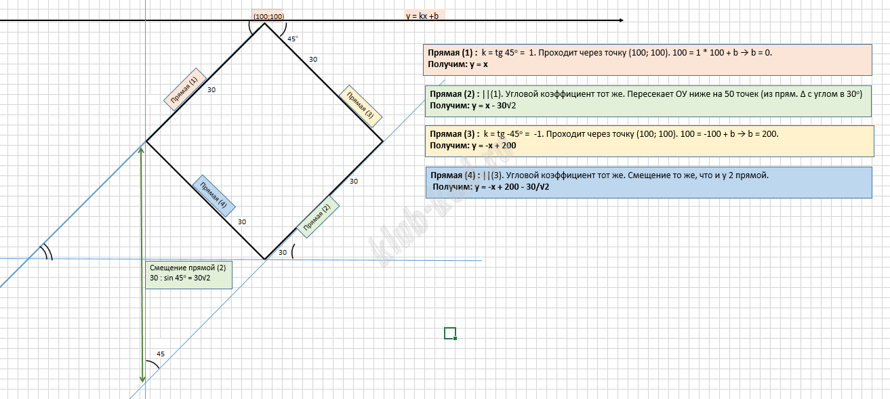This screenshot has height=399, width=890.
Task: Click the leftmost corner of the black square
Action: 146,141
